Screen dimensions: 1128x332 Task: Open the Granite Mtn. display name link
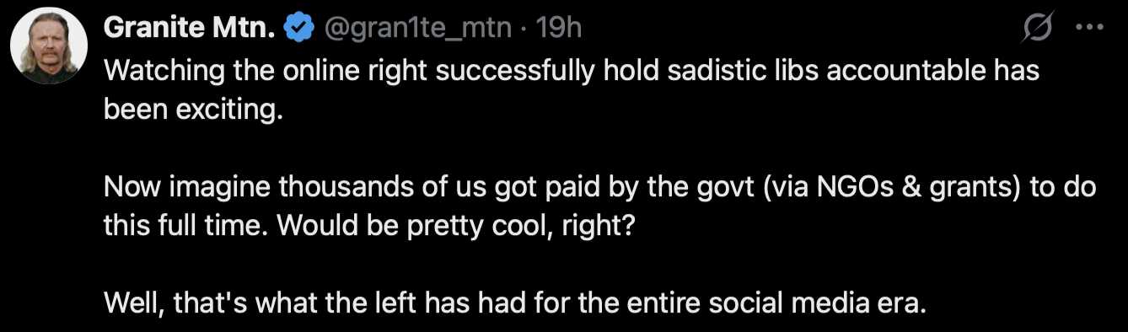pyautogui.click(x=190, y=29)
